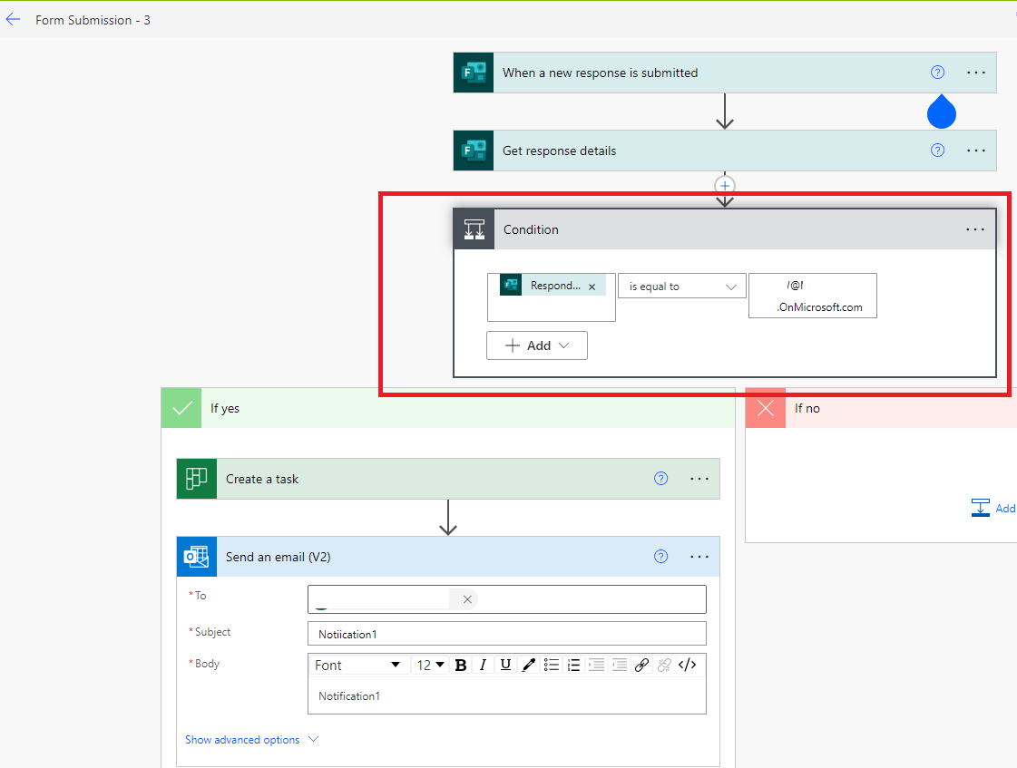1017x768 pixels.
Task: Open the Condition ellipsis menu
Action: [975, 229]
